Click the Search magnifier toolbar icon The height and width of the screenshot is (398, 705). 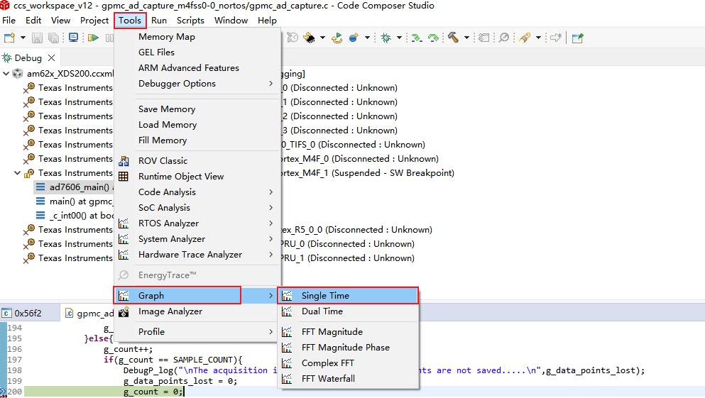(504, 38)
